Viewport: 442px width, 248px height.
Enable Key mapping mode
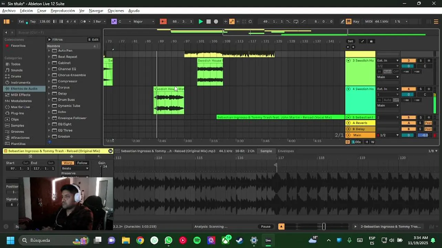[356, 21]
